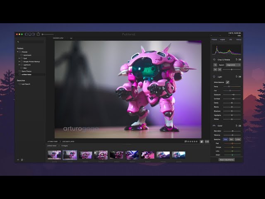The width and height of the screenshot is (265, 199).
Task: Toggle the filmstrip panel icon in toolbar
Action: click(30, 34)
